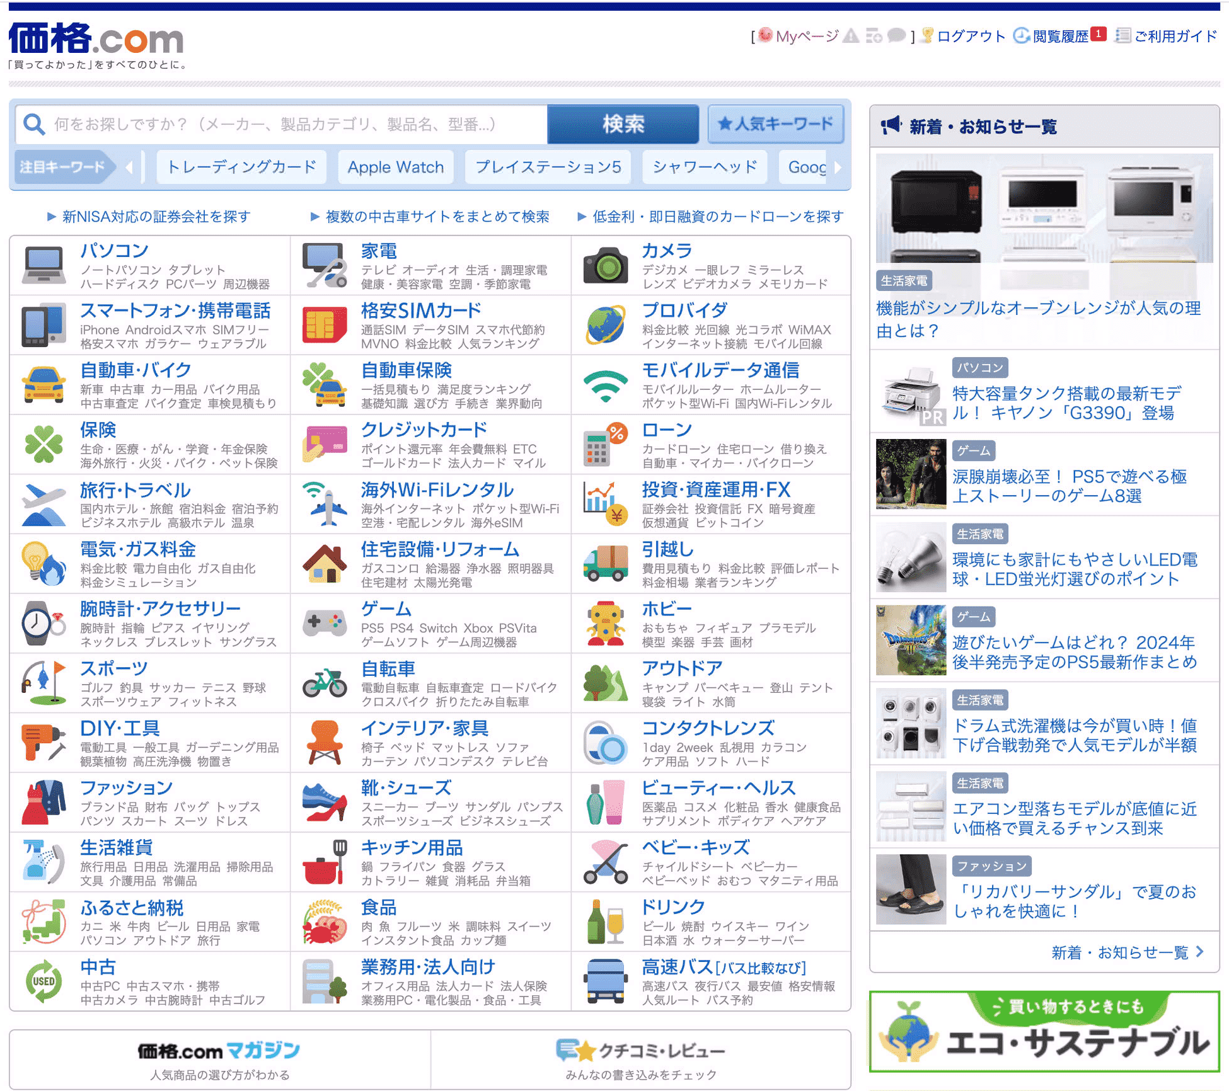
Task: Click the camera icon for カメラ category
Action: click(605, 265)
